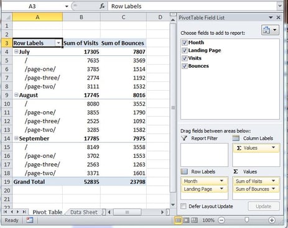Select row 19 header

pyautogui.click(x=7, y=181)
